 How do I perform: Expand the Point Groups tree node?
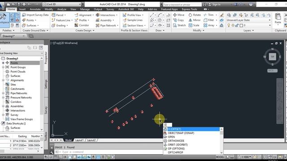pos(3,67)
